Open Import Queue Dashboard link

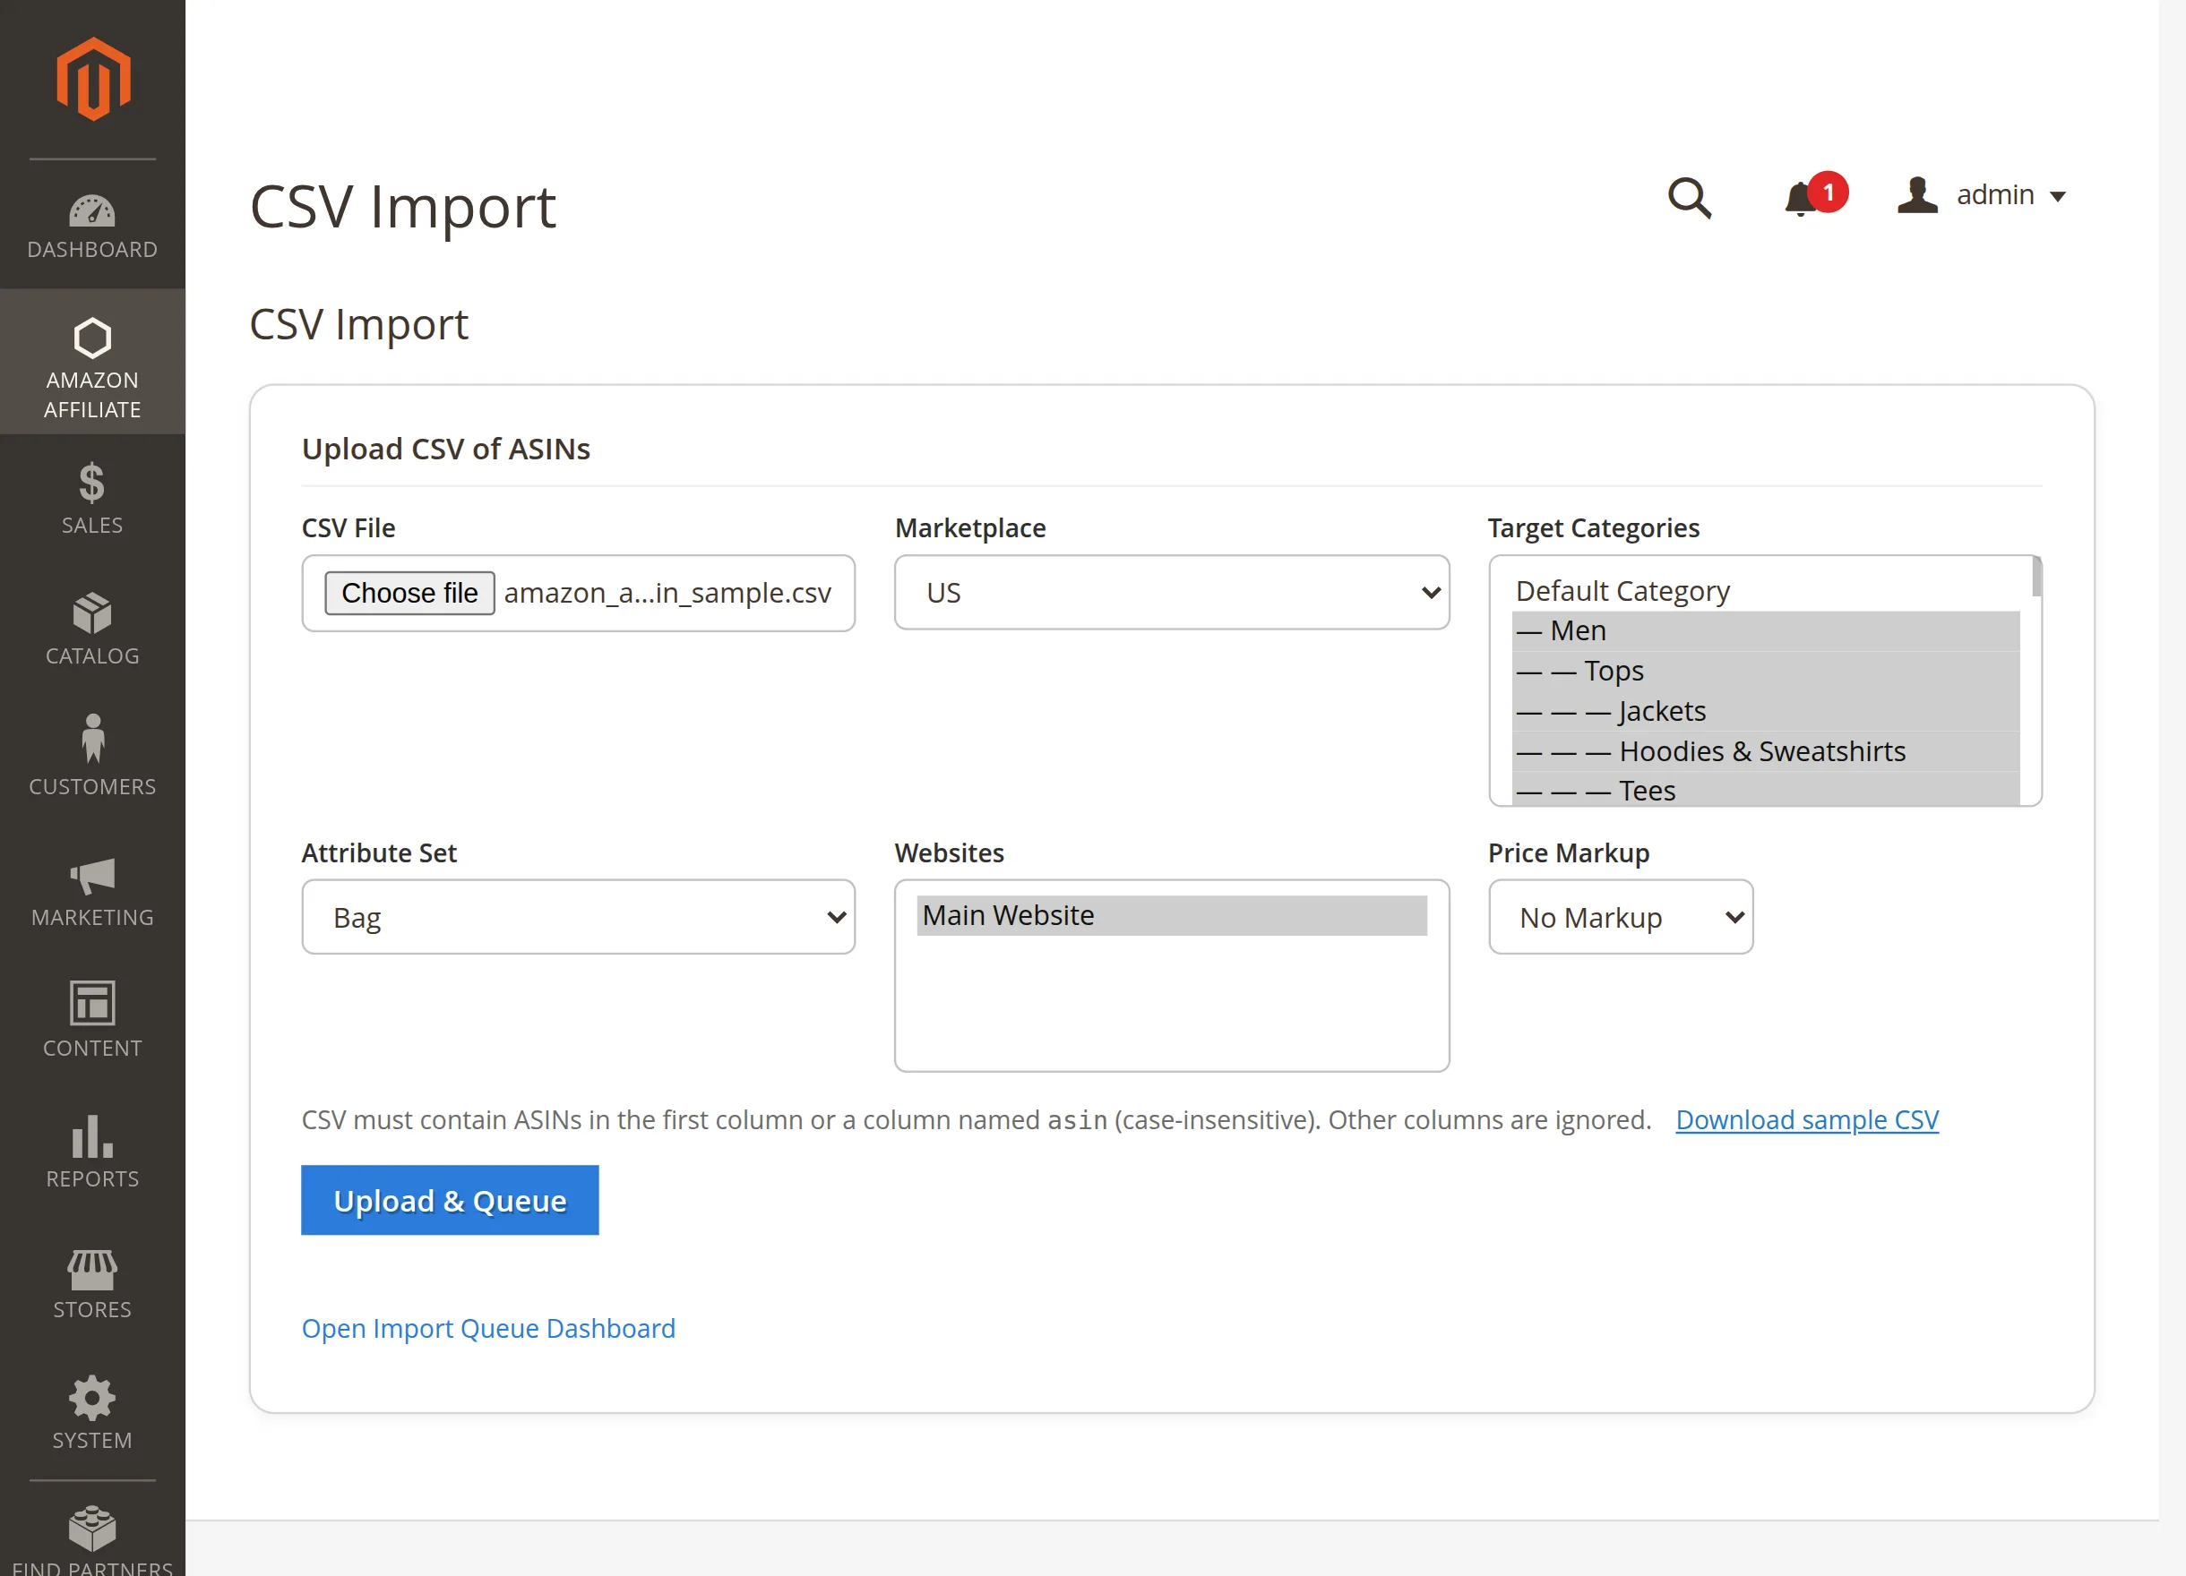(x=488, y=1329)
